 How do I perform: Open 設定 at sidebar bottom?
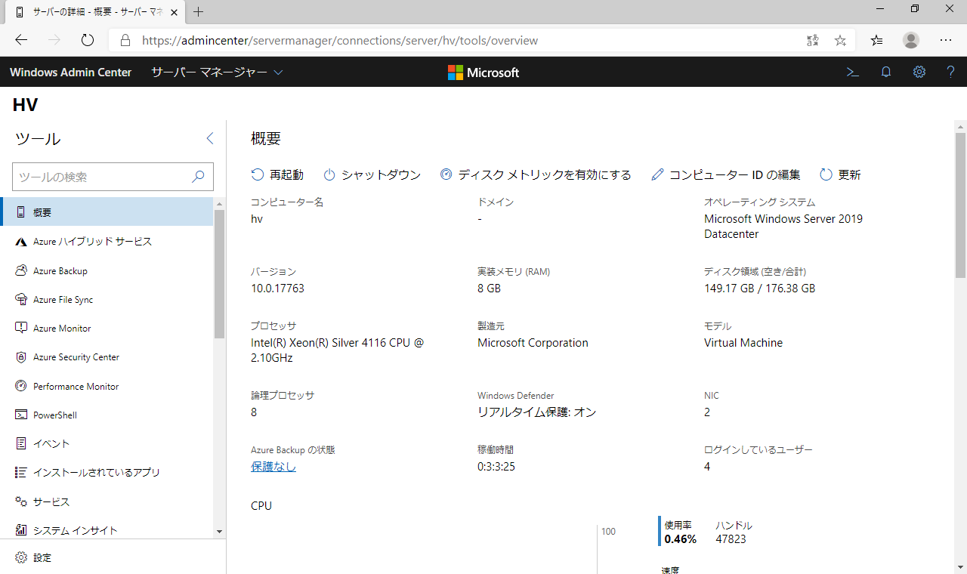coord(33,557)
